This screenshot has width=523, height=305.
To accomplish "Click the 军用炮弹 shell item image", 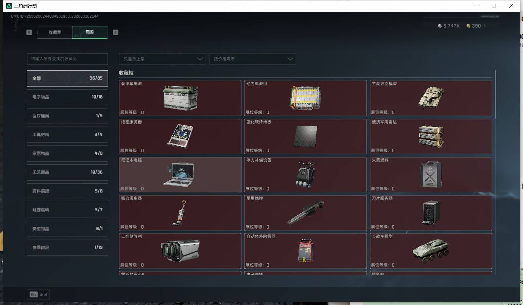I will pyautogui.click(x=305, y=212).
